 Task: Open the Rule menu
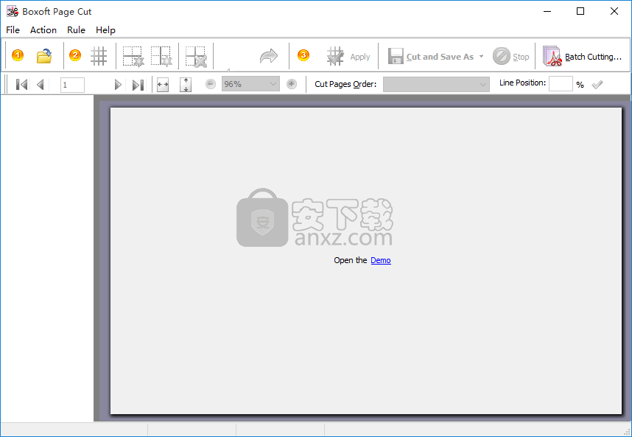click(76, 30)
